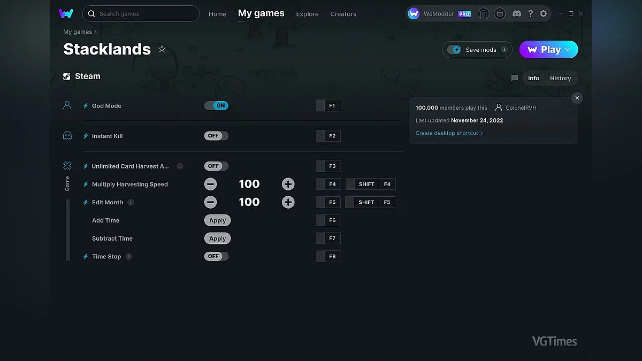The width and height of the screenshot is (642, 361).
Task: Click the God Mode lightning bolt icon
Action: pos(86,106)
